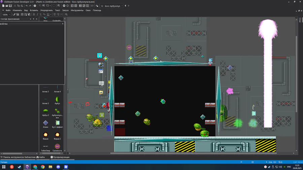
Task: Open the Вид menu
Action: (26, 10)
